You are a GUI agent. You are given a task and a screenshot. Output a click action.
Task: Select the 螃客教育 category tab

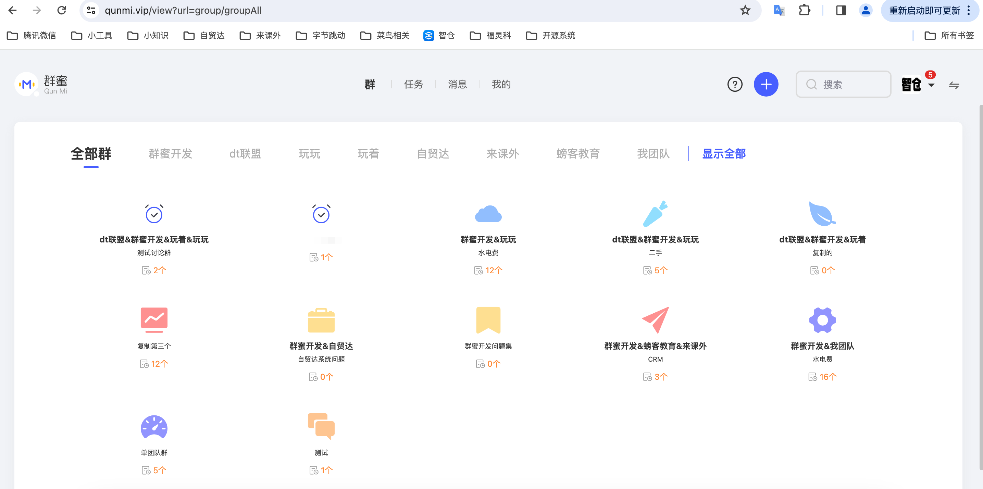click(578, 153)
